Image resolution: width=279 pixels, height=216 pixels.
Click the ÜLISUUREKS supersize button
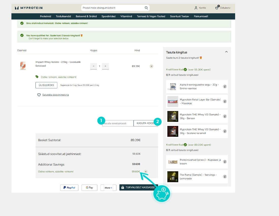point(46,85)
